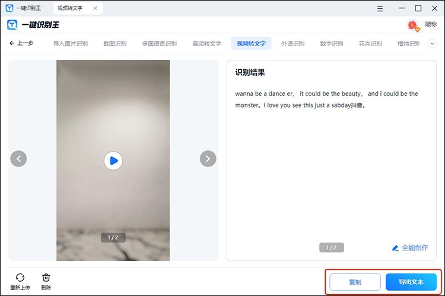Switch to the 视频转文字 title bar tab
The height and width of the screenshot is (296, 445).
click(70, 8)
